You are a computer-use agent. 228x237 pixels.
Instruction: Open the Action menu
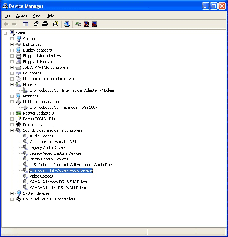(x=21, y=15)
